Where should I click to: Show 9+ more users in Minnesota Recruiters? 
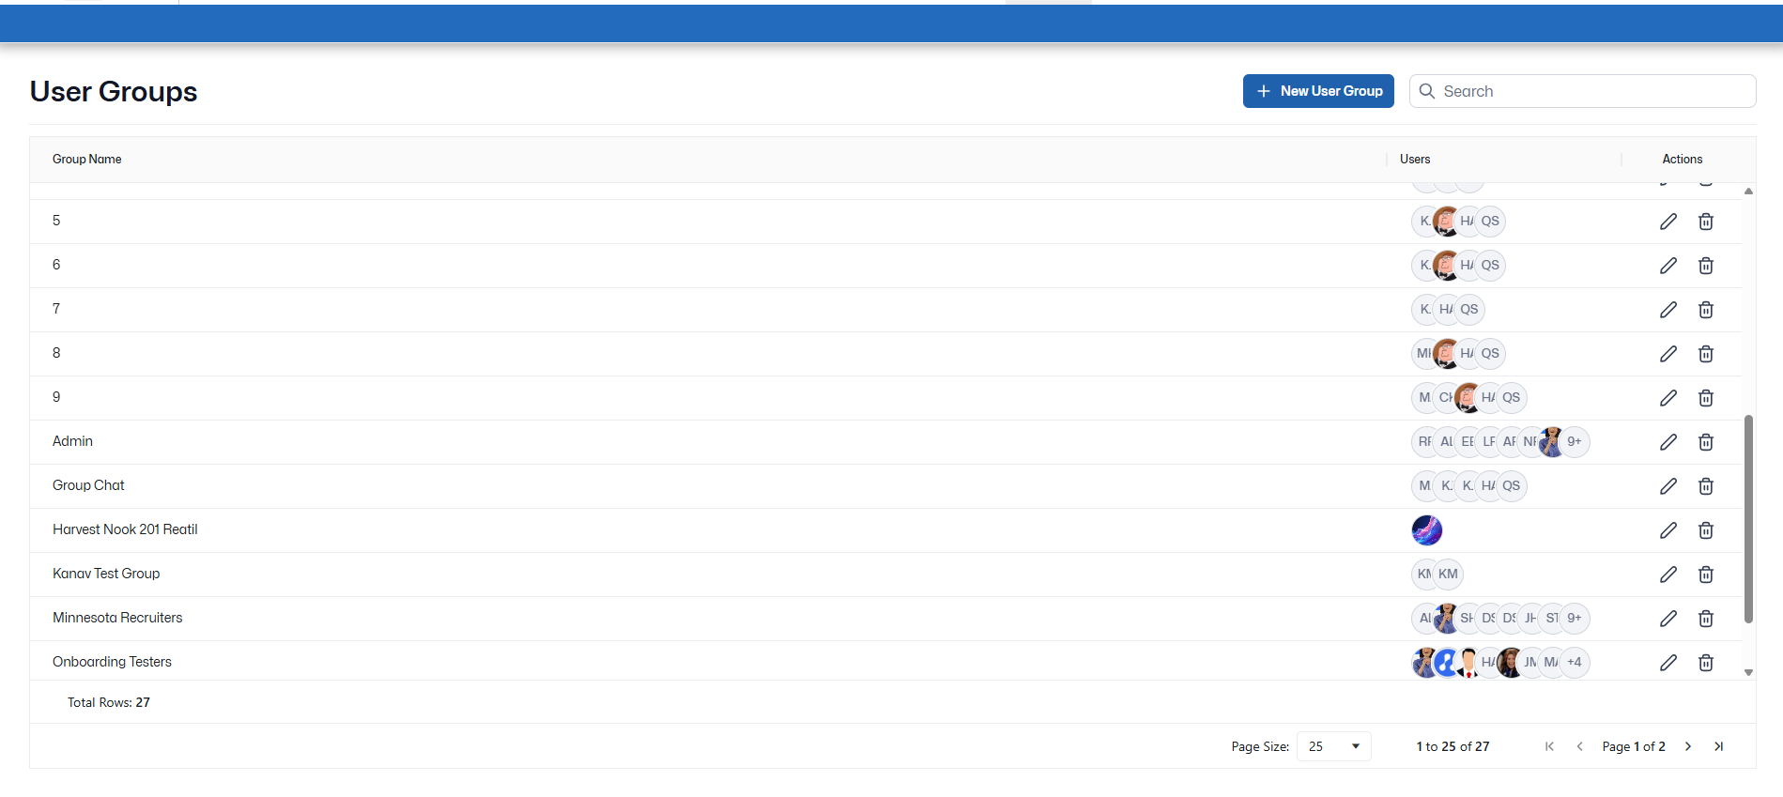click(1575, 619)
